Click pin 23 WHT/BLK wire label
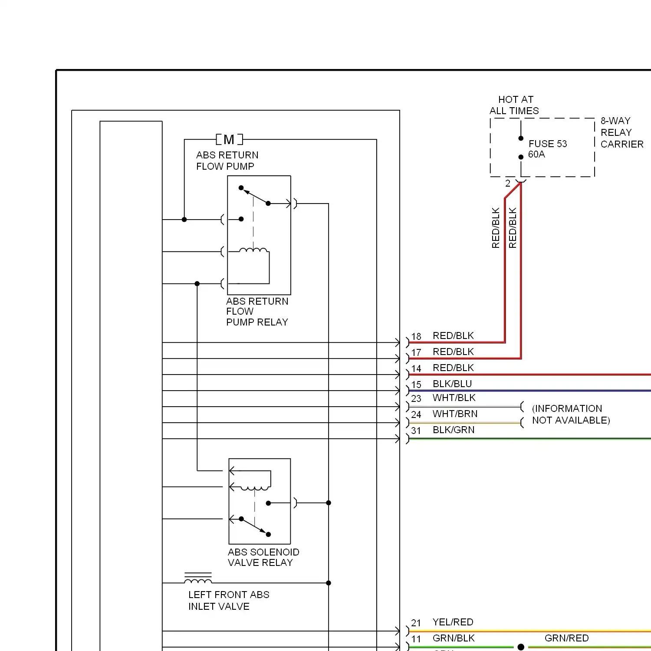The height and width of the screenshot is (651, 651). [x=454, y=398]
